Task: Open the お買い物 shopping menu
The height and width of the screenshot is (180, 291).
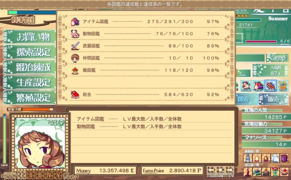Action: [30, 37]
